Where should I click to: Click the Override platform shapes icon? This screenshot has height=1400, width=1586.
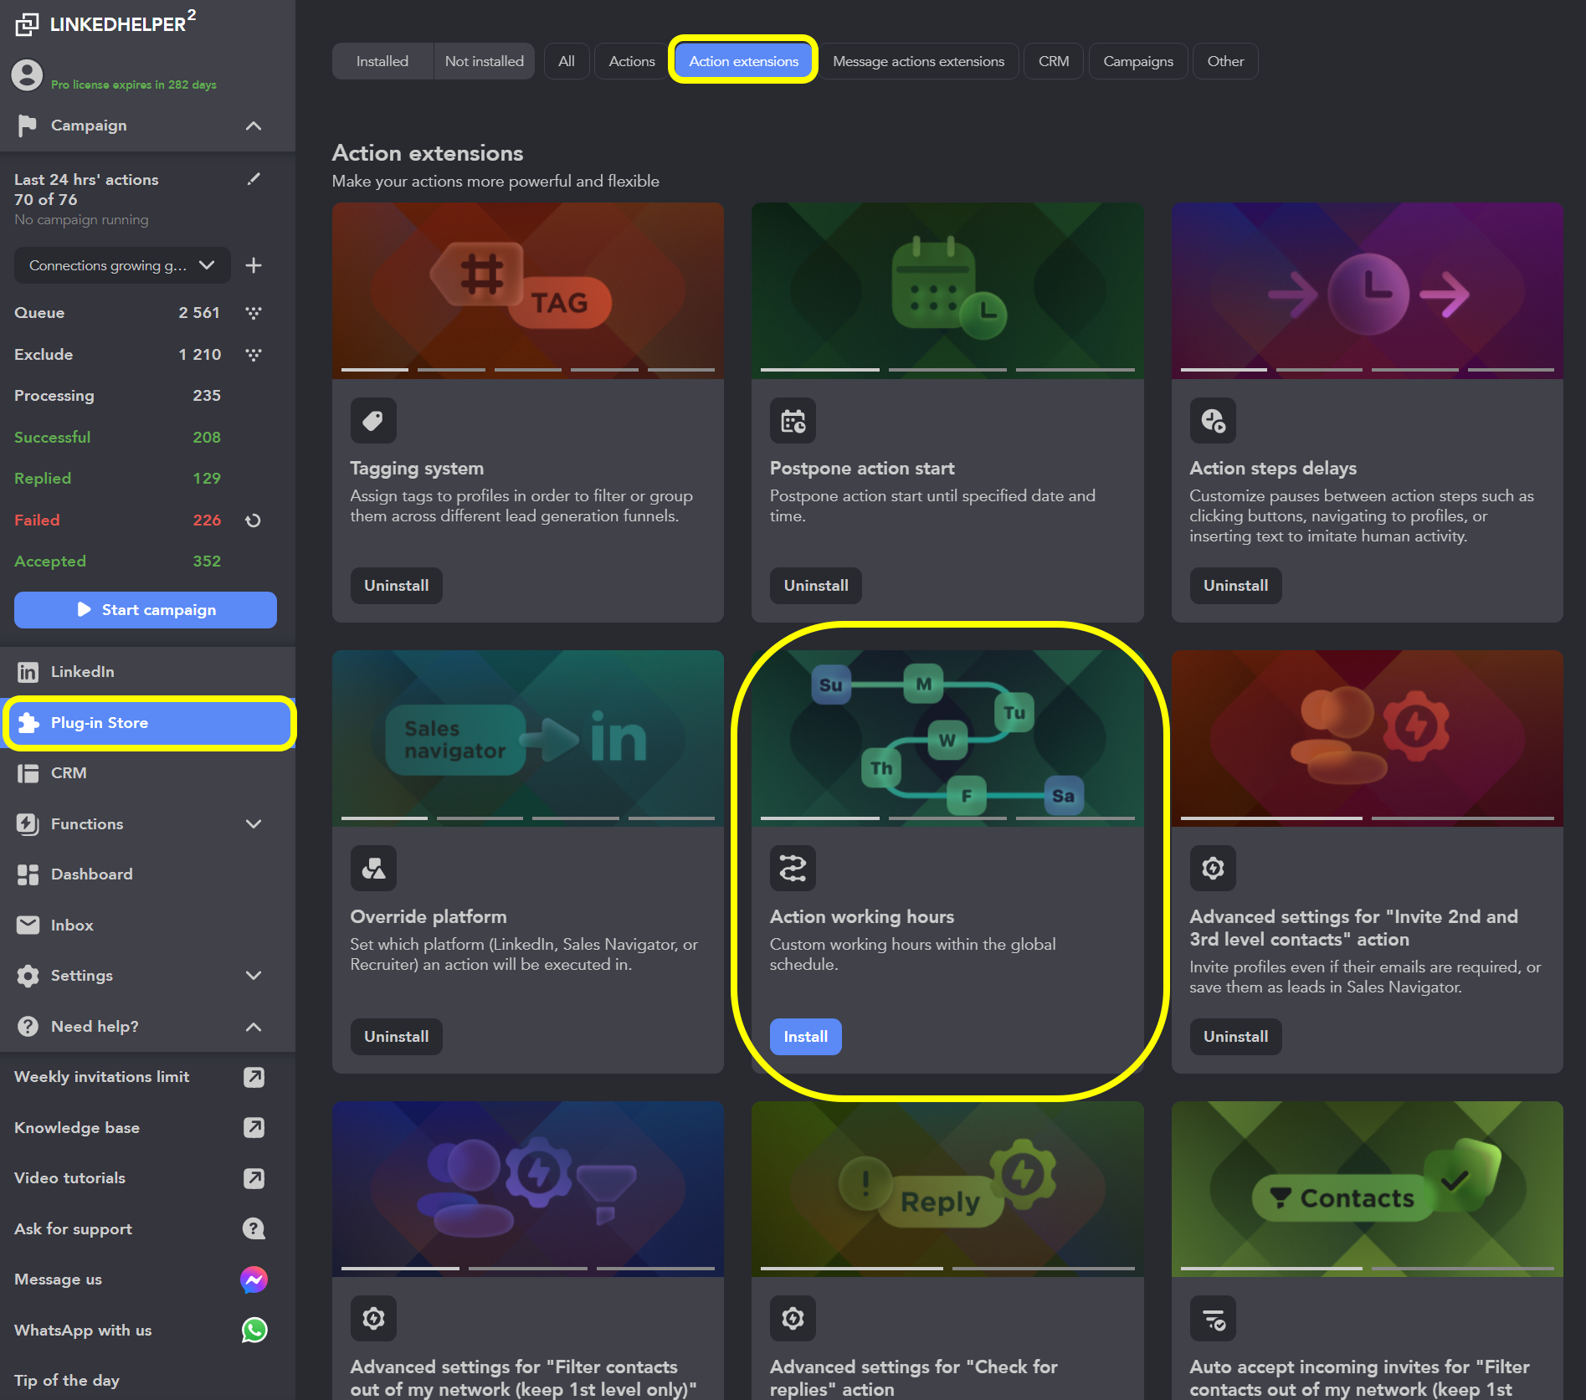[x=373, y=869]
